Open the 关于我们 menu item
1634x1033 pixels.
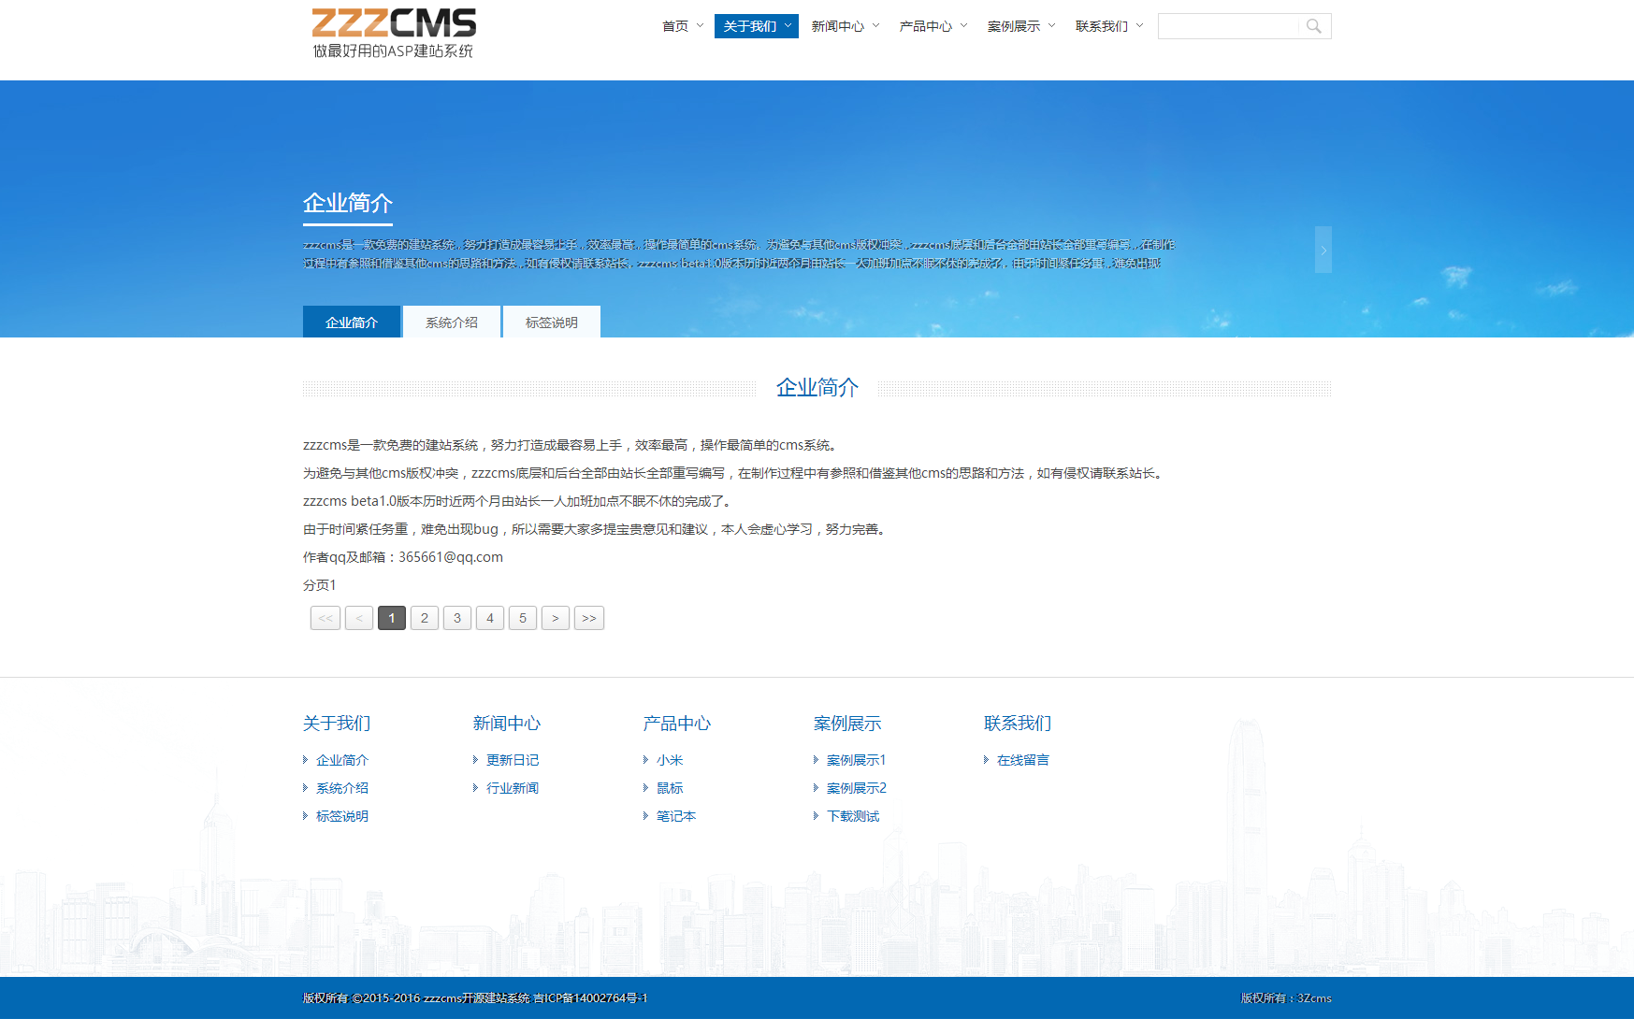tap(750, 26)
